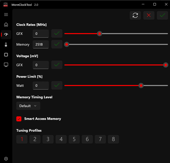
Task: Select tuning profile 6
Action: [x=87, y=139]
